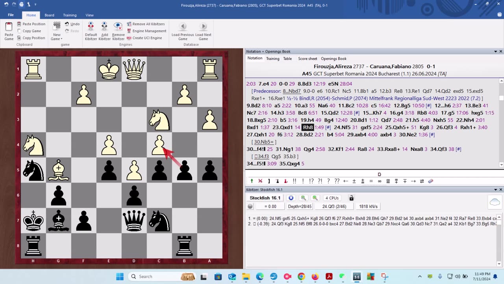The image size is (504, 284).
Task: Click the Windows Start button
Action: pyautogui.click(x=120, y=277)
